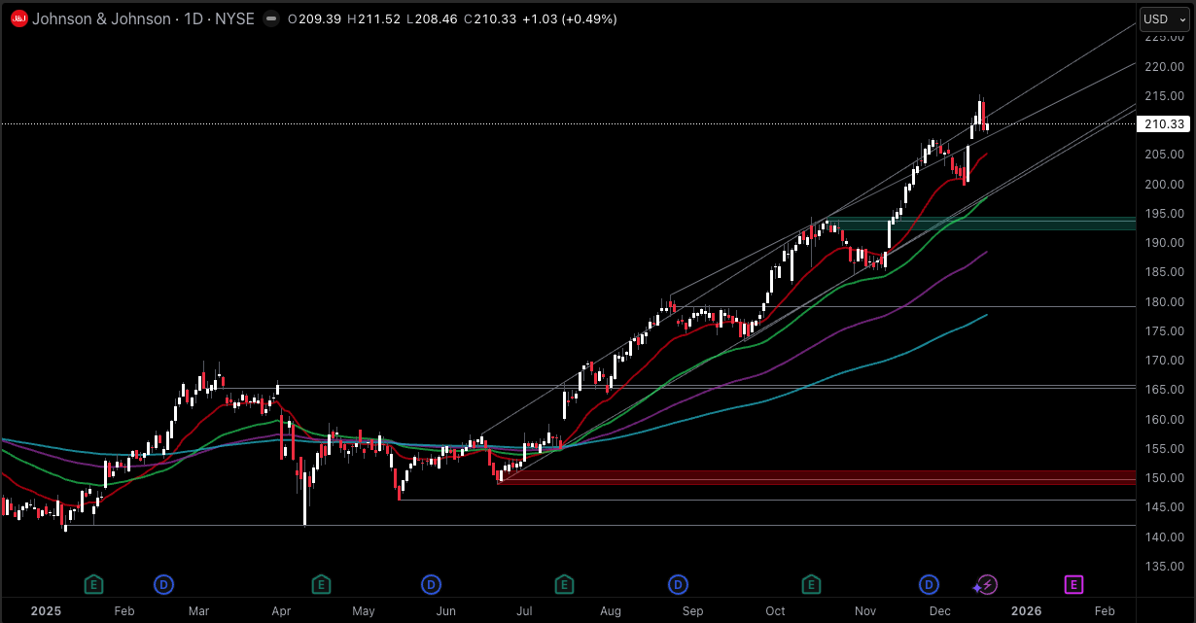Collapse the OHLC legend using the minus icon
Screen dimensions: 1196x623
(x=269, y=17)
